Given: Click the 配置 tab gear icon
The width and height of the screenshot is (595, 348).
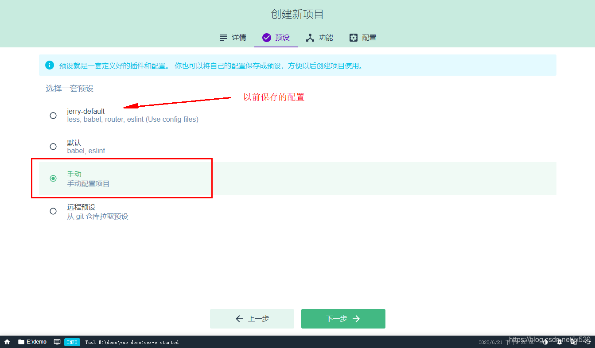Looking at the screenshot, I should coord(353,38).
